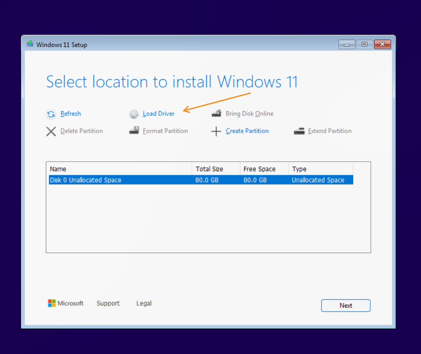
Task: Click the Refresh circular arrow icon
Action: click(x=51, y=114)
